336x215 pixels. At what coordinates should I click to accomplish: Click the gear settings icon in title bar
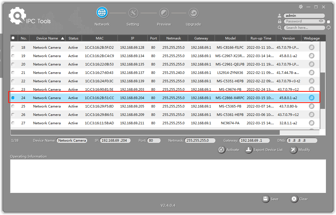301,7
